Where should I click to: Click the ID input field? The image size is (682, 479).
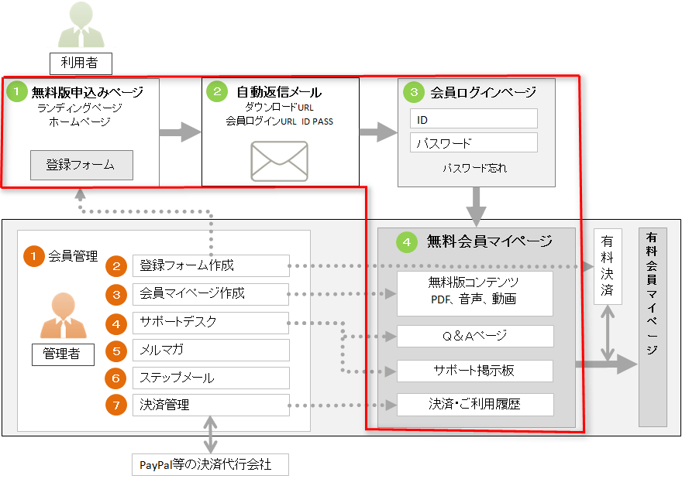tap(473, 118)
